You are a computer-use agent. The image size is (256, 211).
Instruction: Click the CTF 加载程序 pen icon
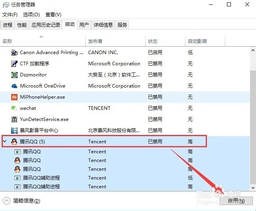click(14, 64)
